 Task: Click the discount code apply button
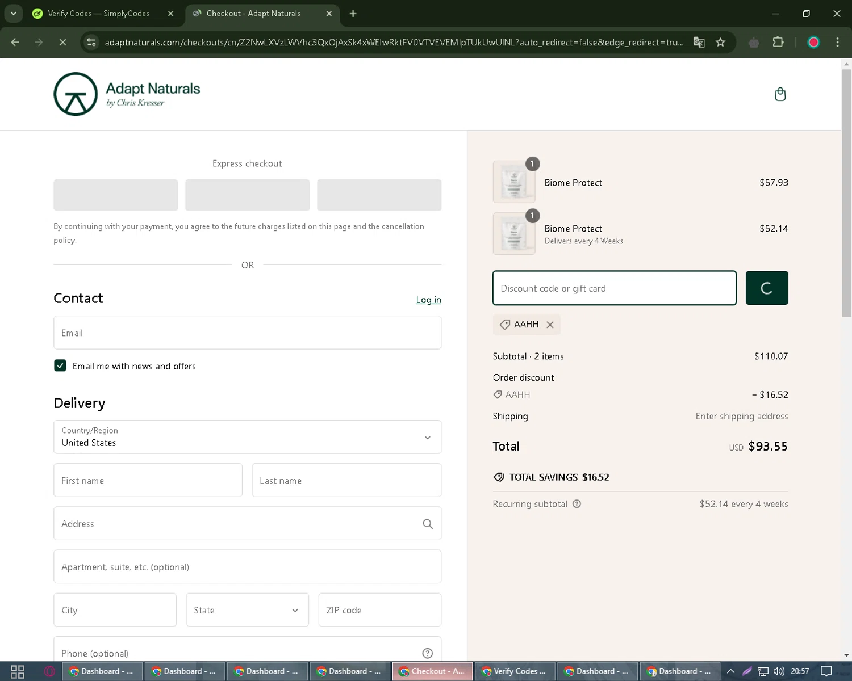point(766,288)
